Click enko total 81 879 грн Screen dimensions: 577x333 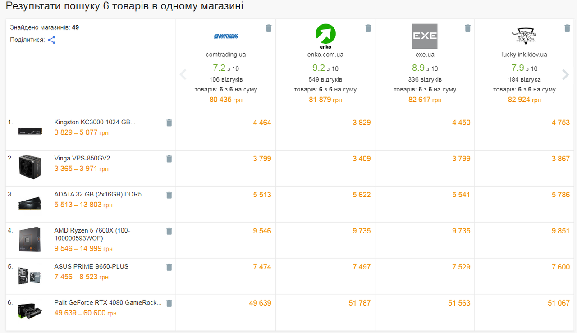pos(325,100)
